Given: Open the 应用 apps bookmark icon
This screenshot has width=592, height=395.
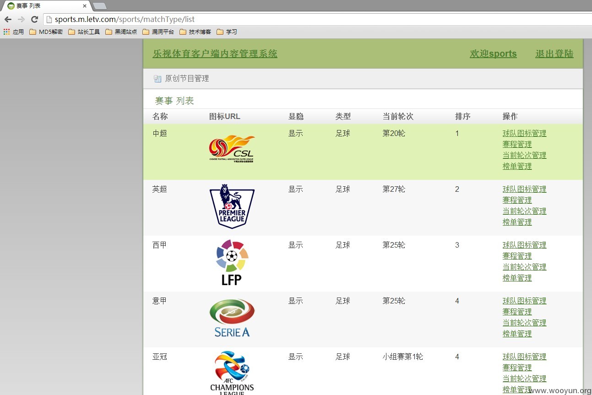Looking at the screenshot, I should coord(14,32).
